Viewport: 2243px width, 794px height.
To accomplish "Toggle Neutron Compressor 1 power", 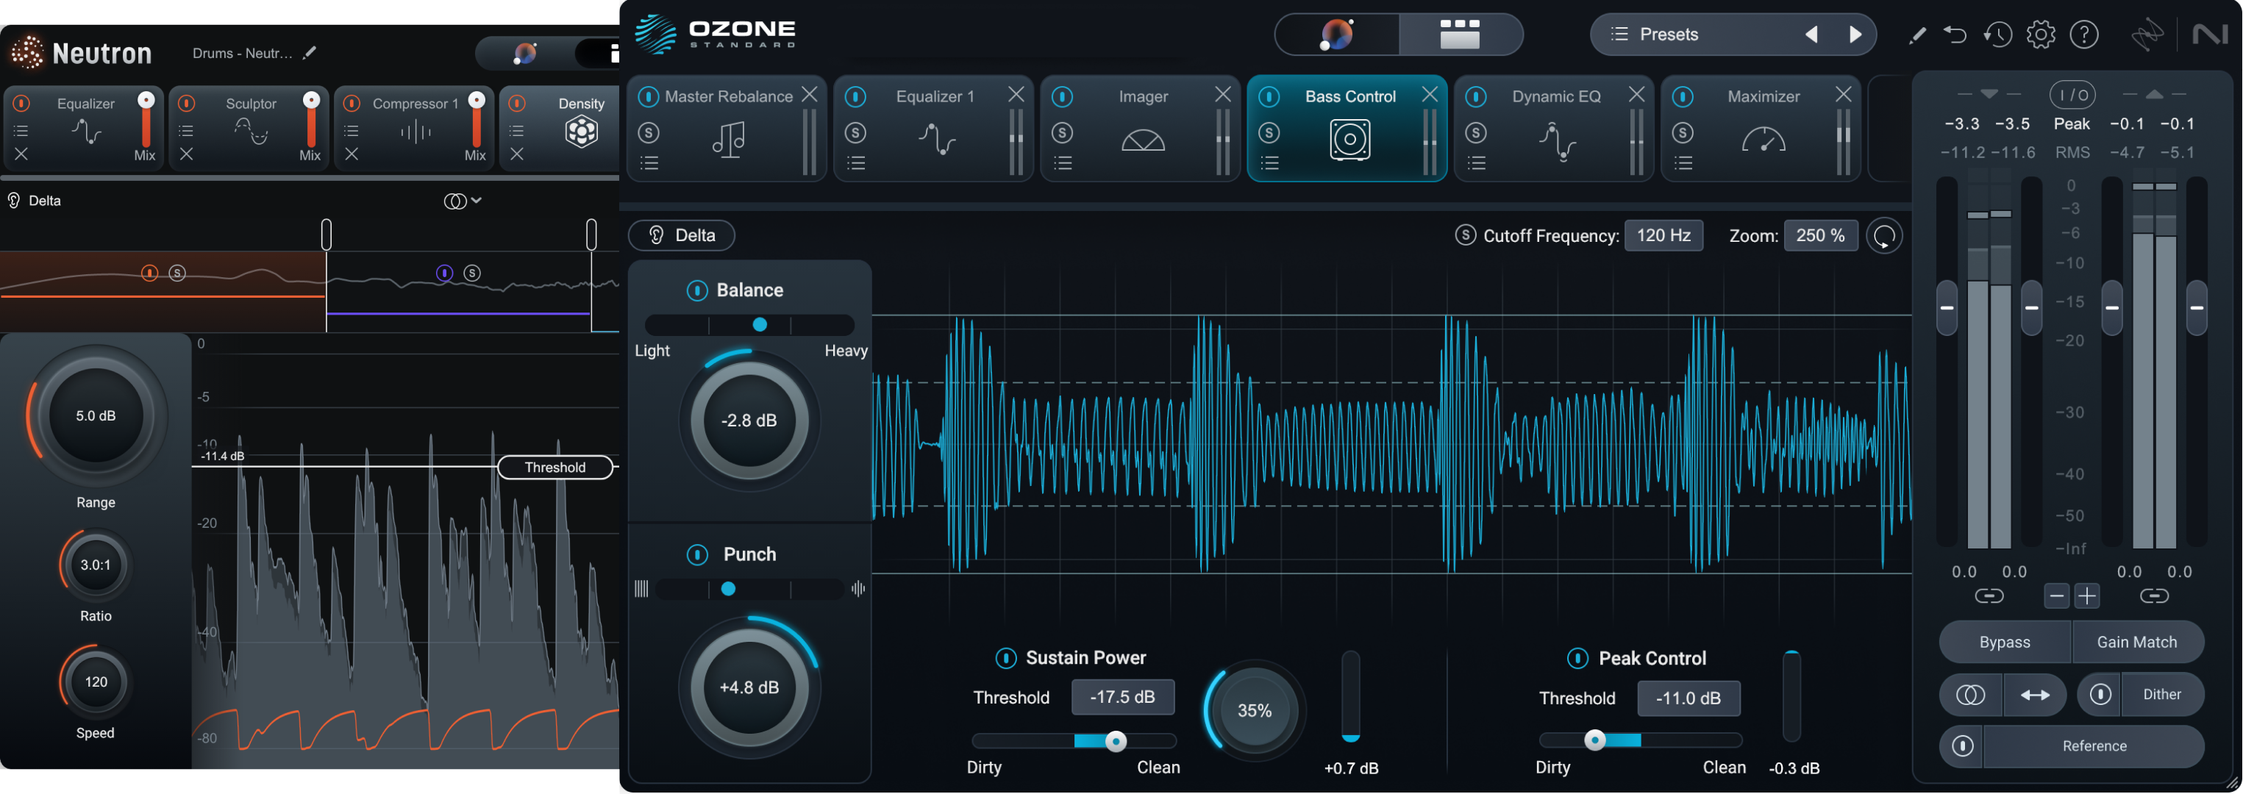I will [x=351, y=104].
